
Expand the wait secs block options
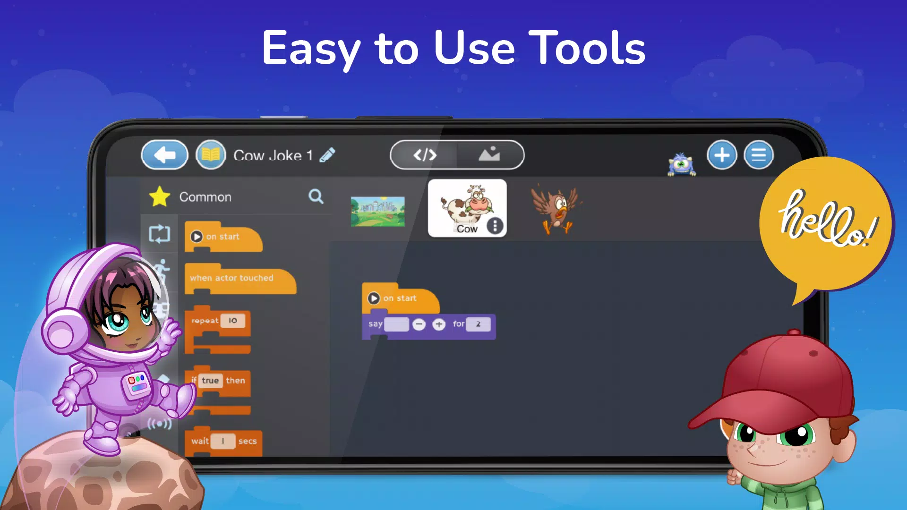point(223,440)
